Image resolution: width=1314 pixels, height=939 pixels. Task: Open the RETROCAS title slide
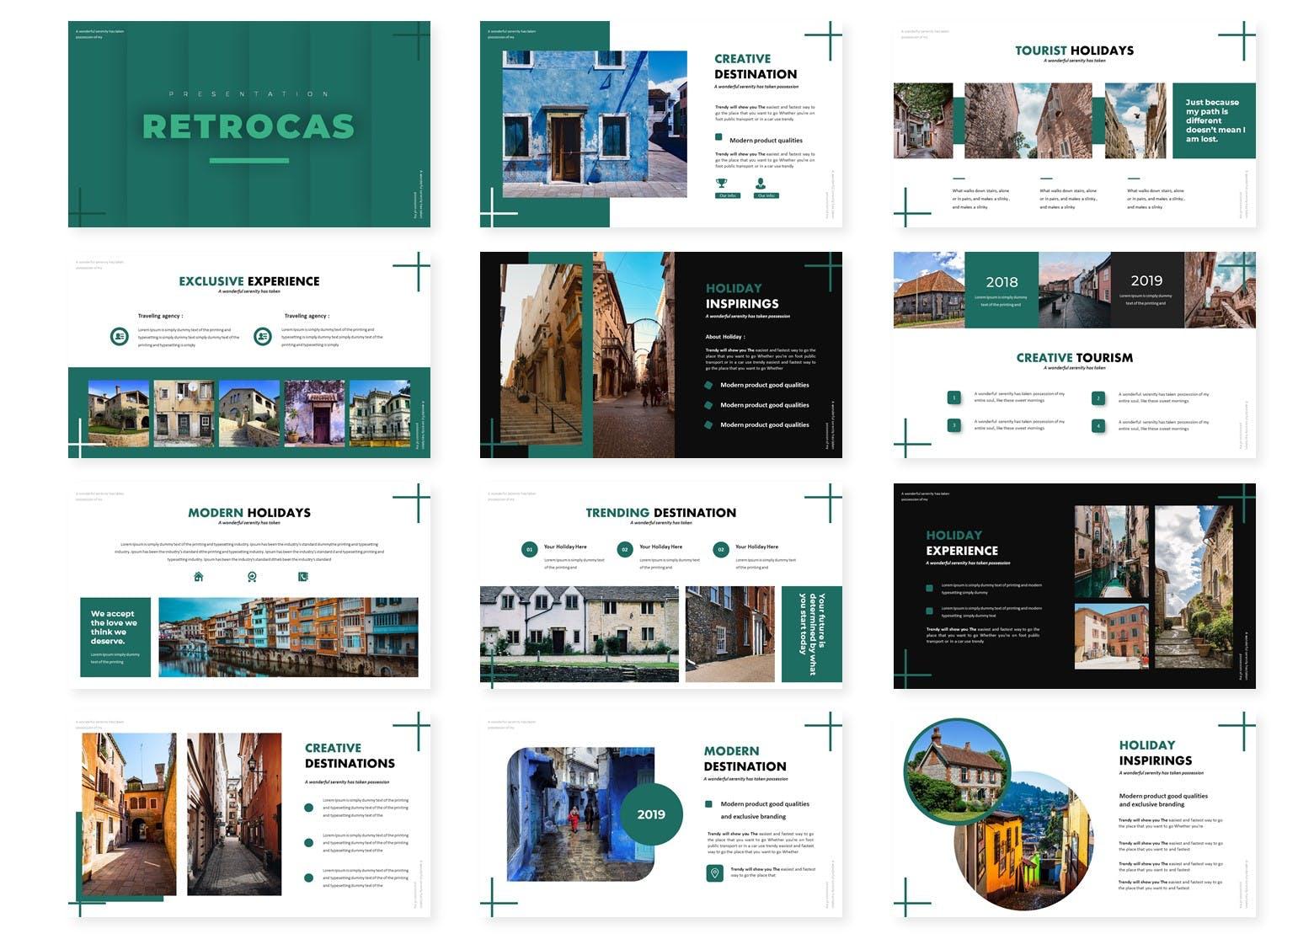click(x=249, y=125)
